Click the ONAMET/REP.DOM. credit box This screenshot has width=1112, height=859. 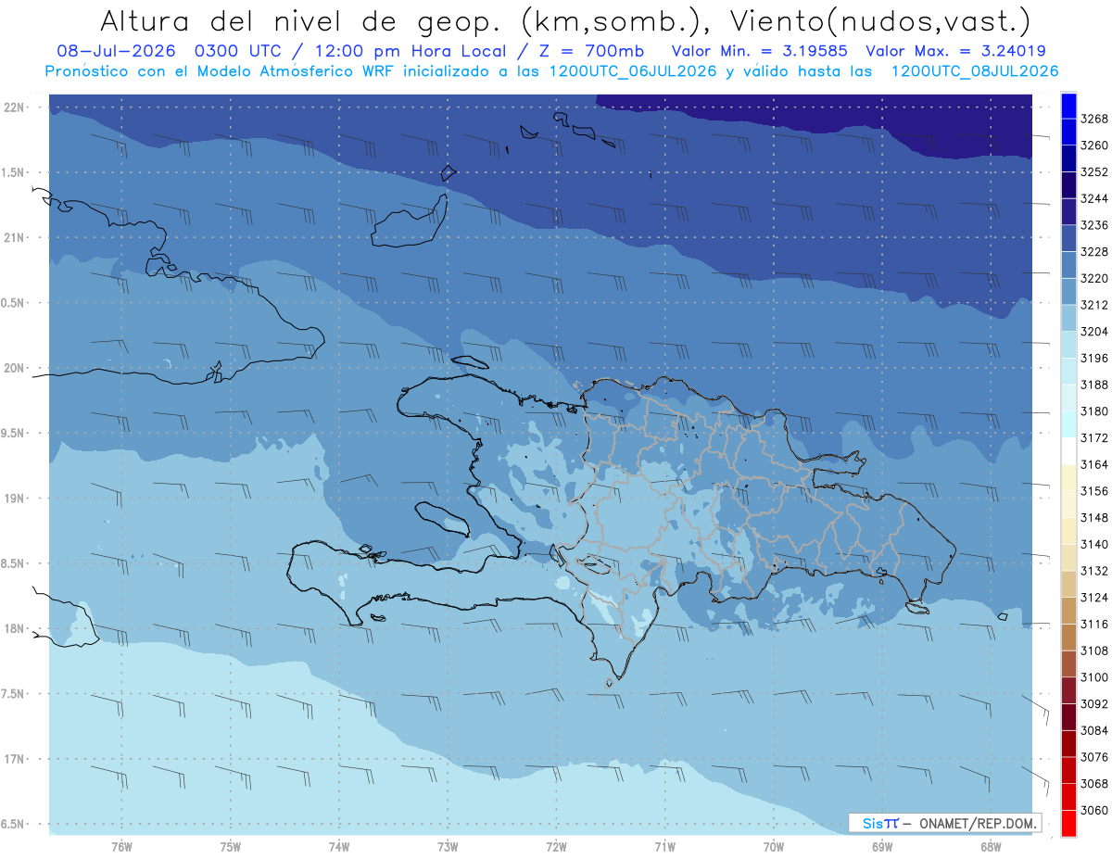[945, 823]
